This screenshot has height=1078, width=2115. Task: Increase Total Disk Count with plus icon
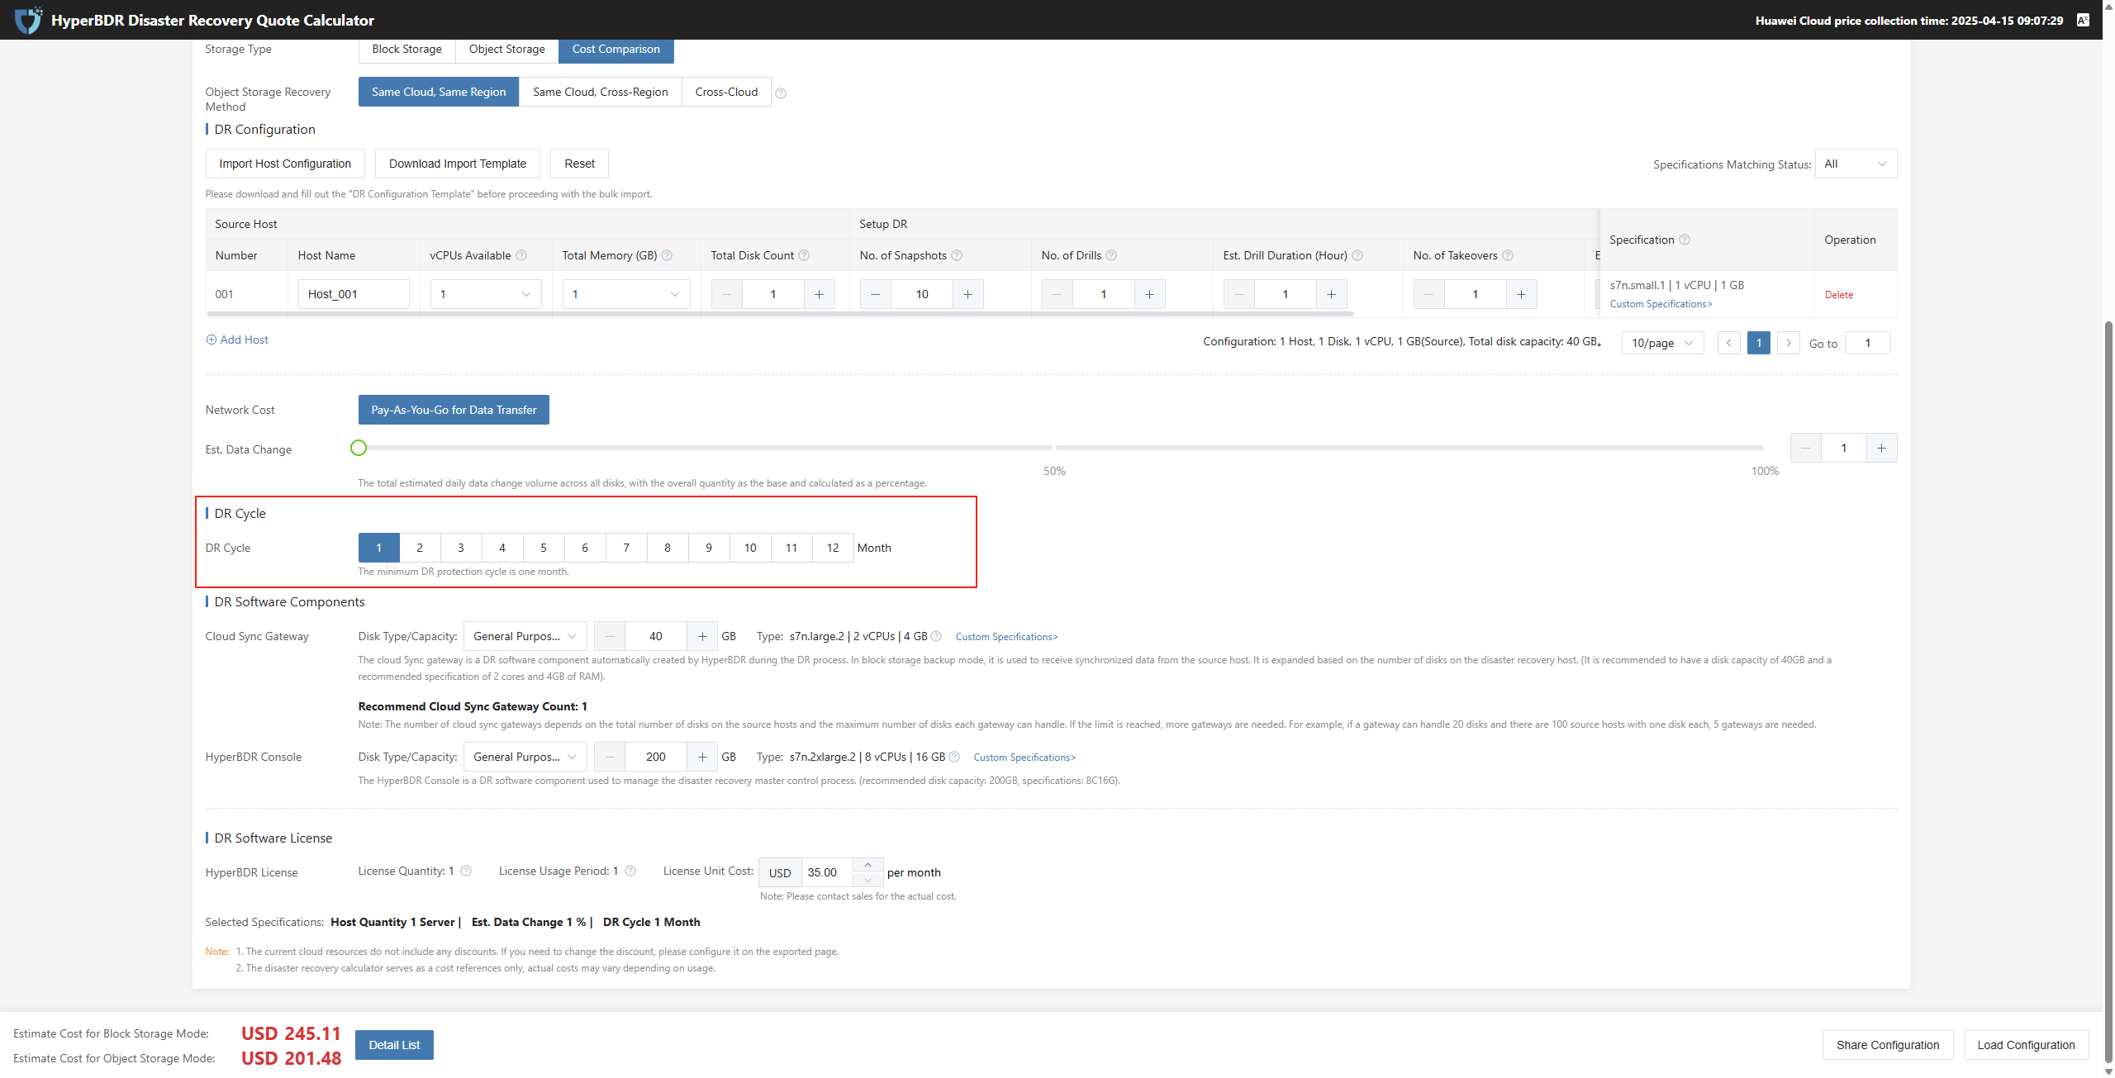coord(819,295)
